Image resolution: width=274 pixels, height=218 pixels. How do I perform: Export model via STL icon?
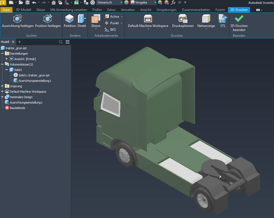point(223,21)
